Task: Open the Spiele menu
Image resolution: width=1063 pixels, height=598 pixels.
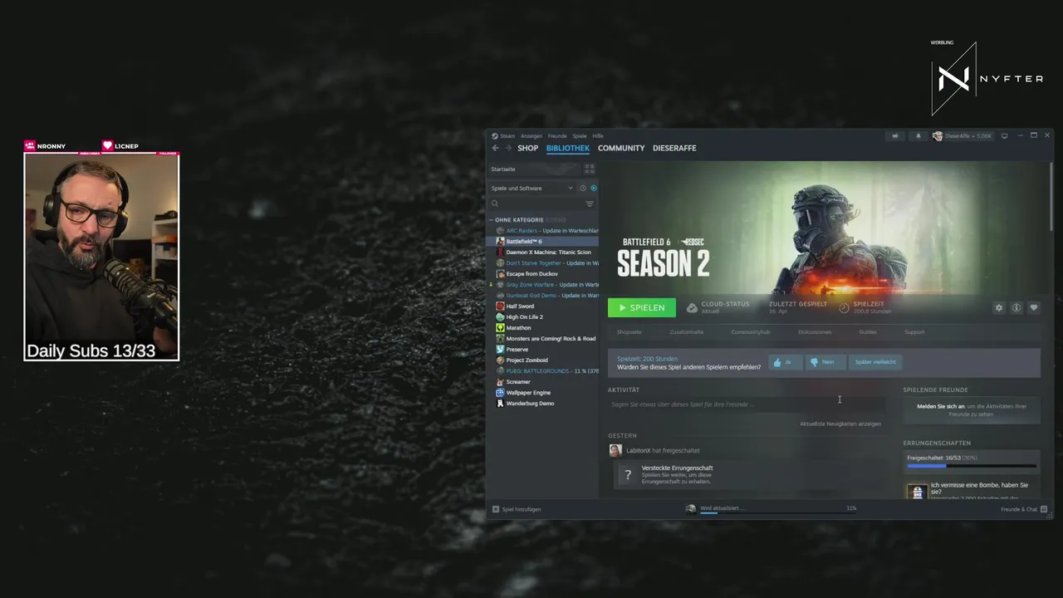Action: pos(580,135)
